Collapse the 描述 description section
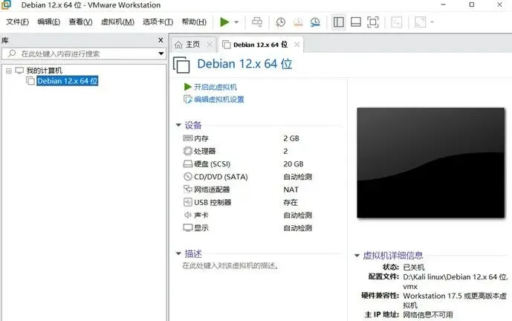 [x=178, y=253]
